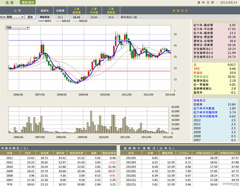
Task: Click the 盈餘轉增資比 value 2.8
Action: [233, 89]
